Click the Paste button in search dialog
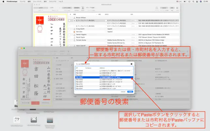Image resolution: width=210 pixels, height=131 pixels. click(x=130, y=92)
